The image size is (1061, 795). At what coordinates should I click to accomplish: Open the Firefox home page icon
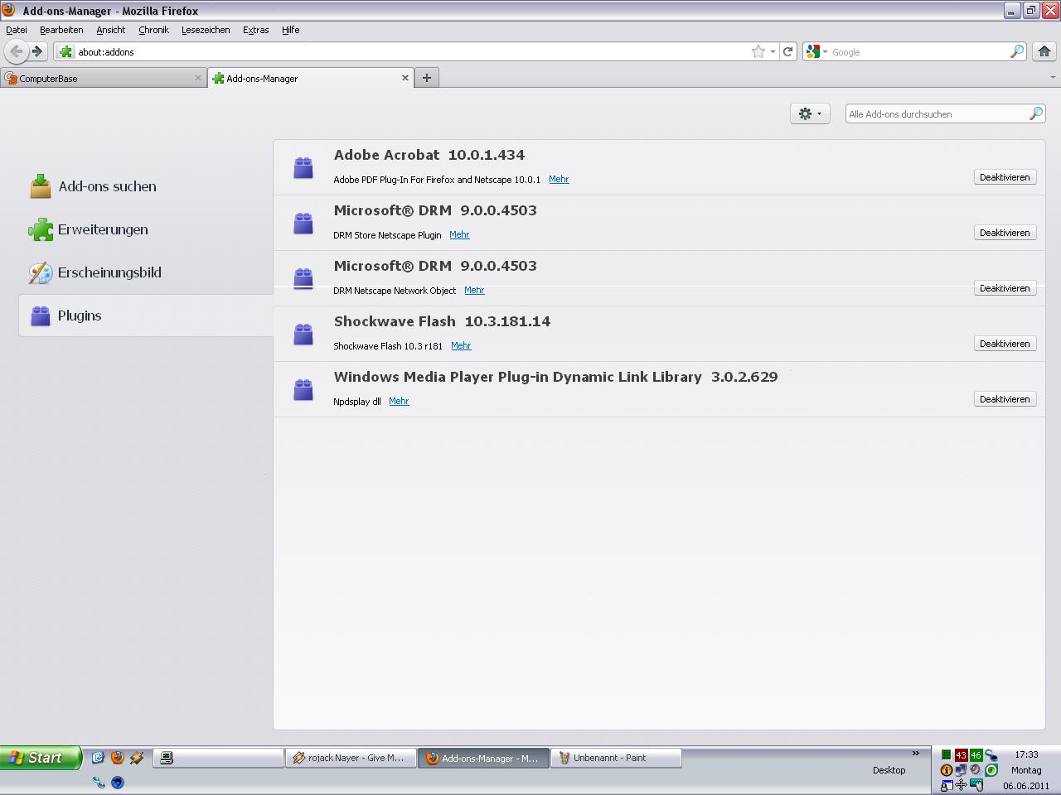coord(1044,51)
